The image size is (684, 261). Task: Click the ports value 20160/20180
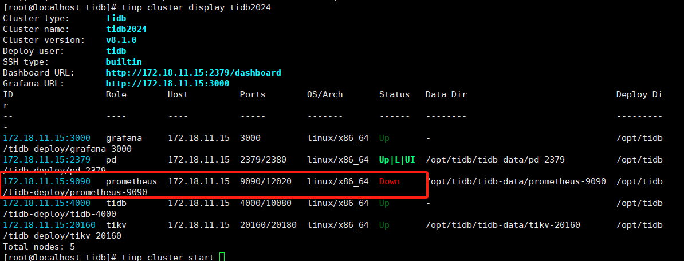268,225
